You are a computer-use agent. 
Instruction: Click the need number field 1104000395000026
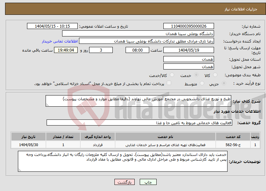(x=189, y=26)
